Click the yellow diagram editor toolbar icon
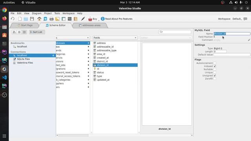This screenshot has height=141, width=251. click(58, 19)
